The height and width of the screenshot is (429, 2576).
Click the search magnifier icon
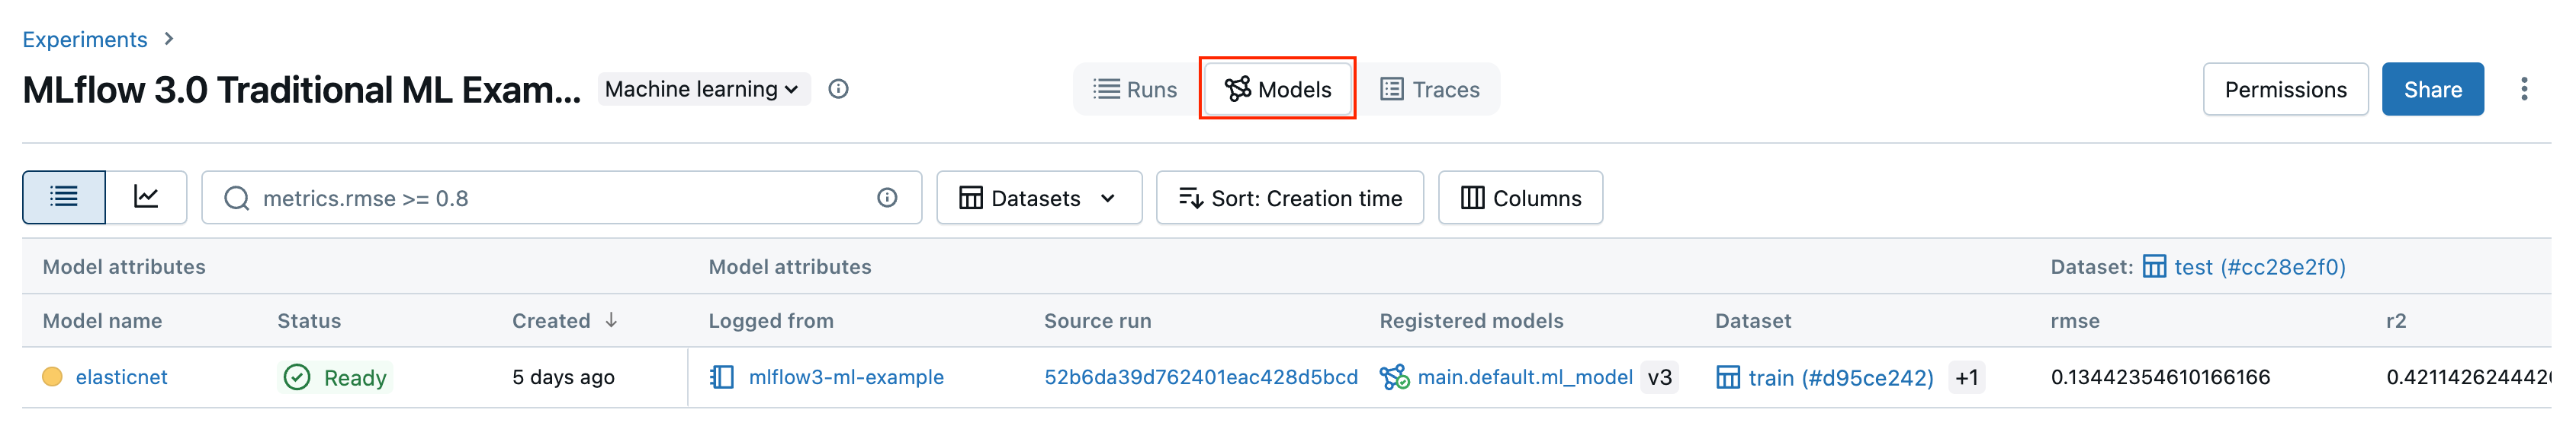[x=236, y=198]
